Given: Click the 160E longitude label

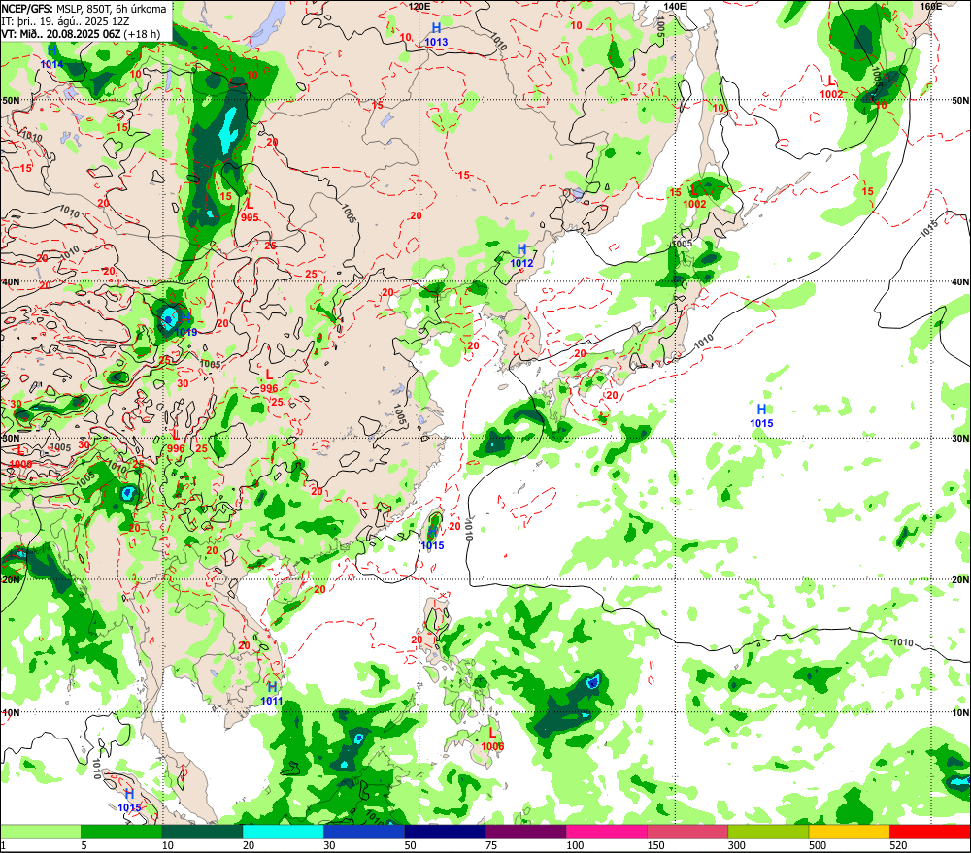Looking at the screenshot, I should pos(931,6).
